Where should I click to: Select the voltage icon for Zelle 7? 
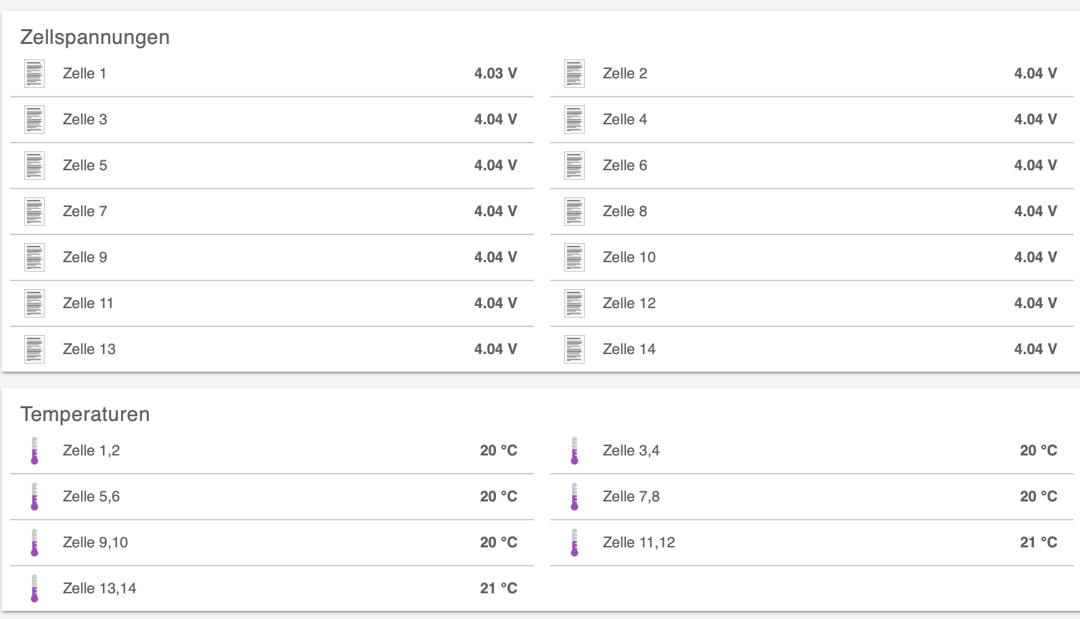[35, 212]
